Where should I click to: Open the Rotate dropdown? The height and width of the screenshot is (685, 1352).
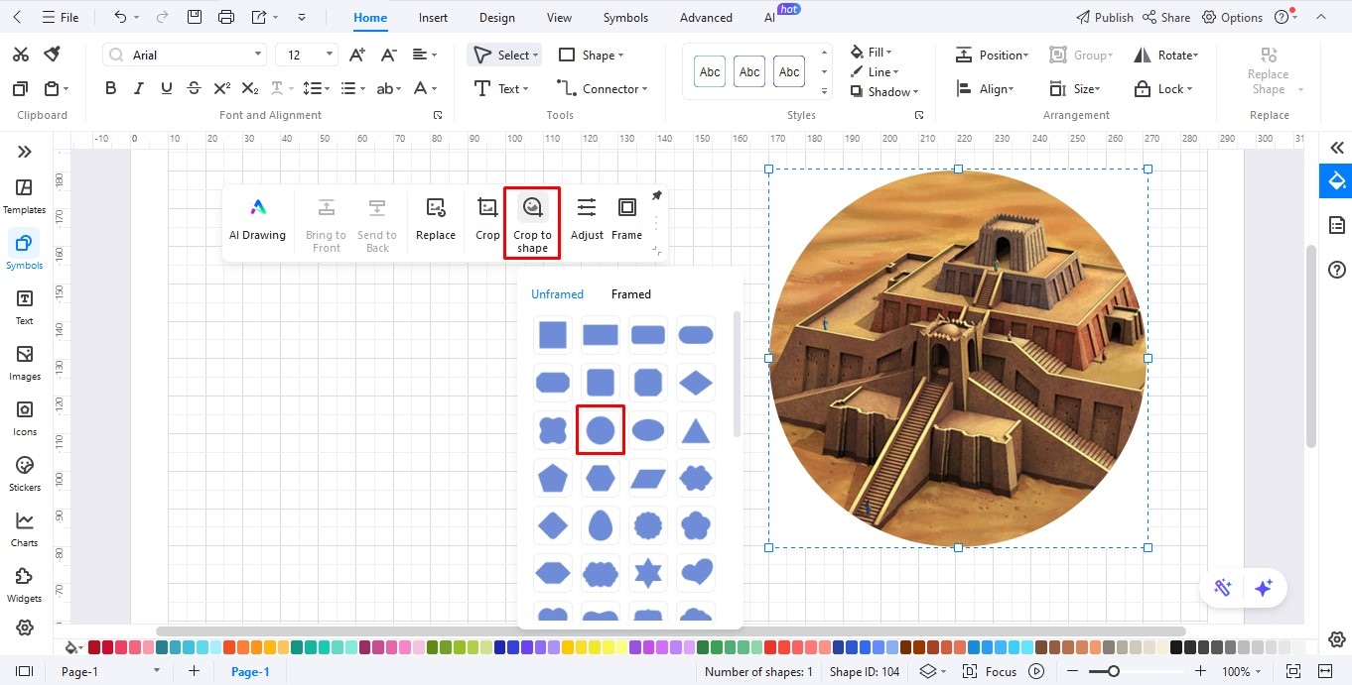(1166, 55)
